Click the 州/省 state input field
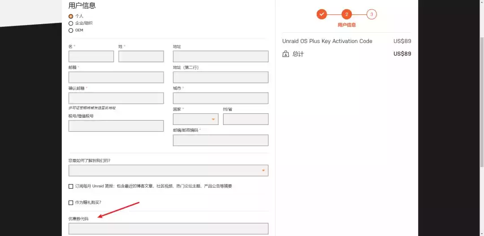Viewport: 484px width, 236px height. click(246, 119)
